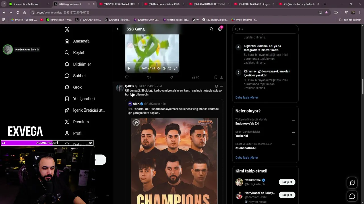Screen dimensions: 364x204
Task: Open floating Grok button
Action: pos(352,183)
